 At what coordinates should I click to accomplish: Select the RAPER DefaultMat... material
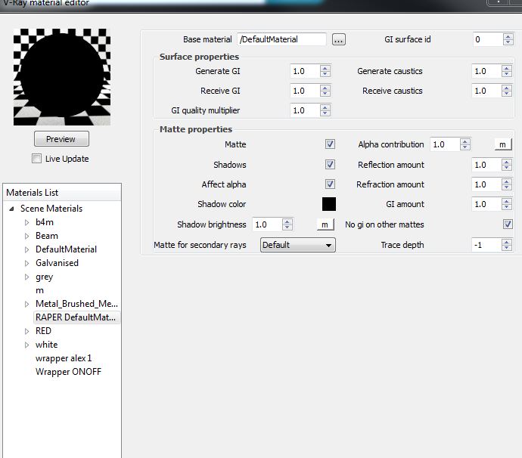coord(76,317)
